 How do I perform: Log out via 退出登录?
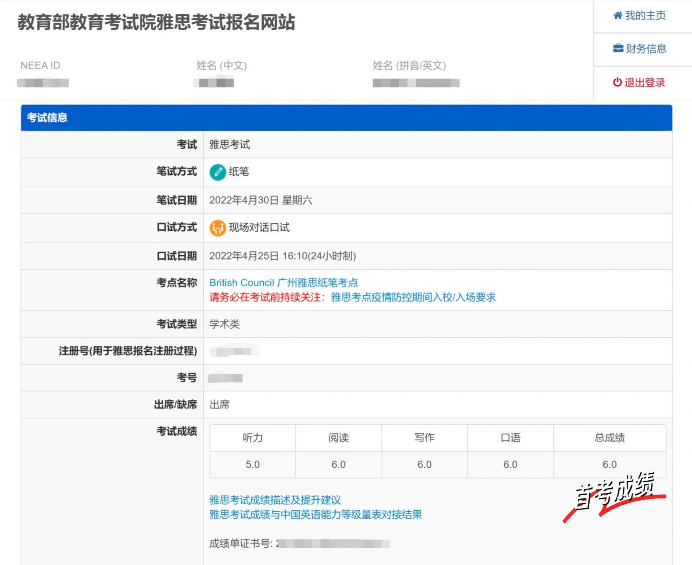tap(639, 83)
